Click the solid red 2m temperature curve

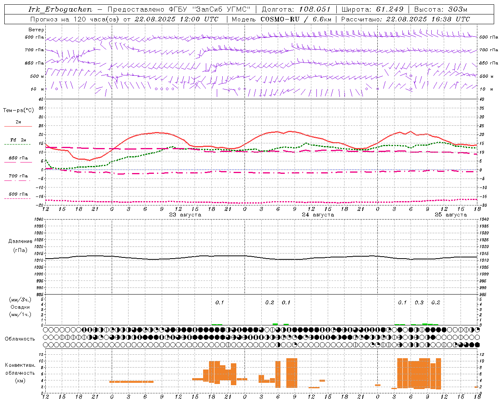click(156, 133)
